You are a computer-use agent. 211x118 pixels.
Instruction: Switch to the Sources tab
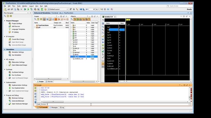49,82
